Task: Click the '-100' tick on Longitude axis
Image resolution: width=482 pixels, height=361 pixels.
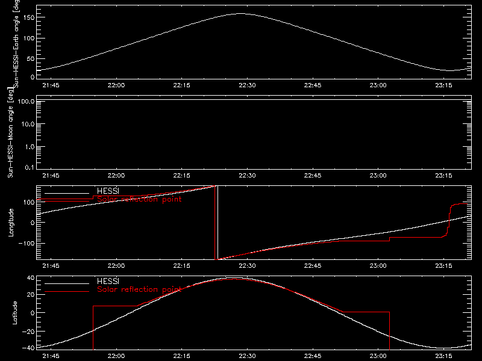Action: pyautogui.click(x=28, y=243)
